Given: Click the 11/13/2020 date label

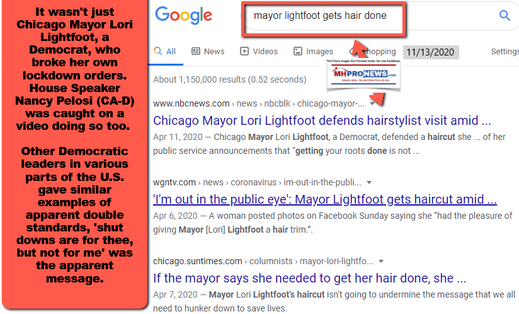Looking at the screenshot, I should [x=431, y=52].
